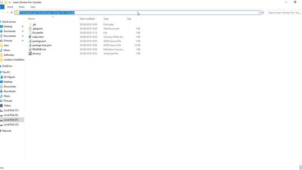Select the .gitignore file icon

tap(30, 28)
